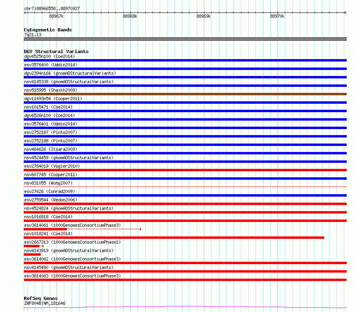358x312 pixels.
Task: Click the 88968k ruler tick label
Action: coord(130,16)
